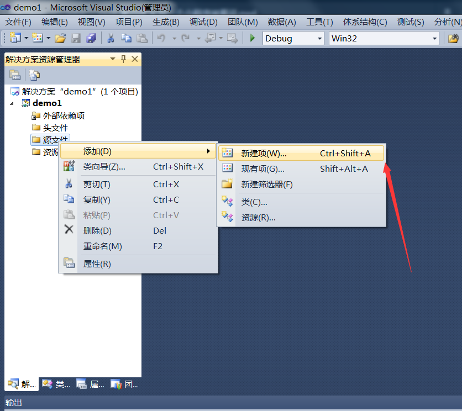Select the 解决方案 "demo1" tree node
Viewport: 462px width, 411px height.
click(74, 92)
